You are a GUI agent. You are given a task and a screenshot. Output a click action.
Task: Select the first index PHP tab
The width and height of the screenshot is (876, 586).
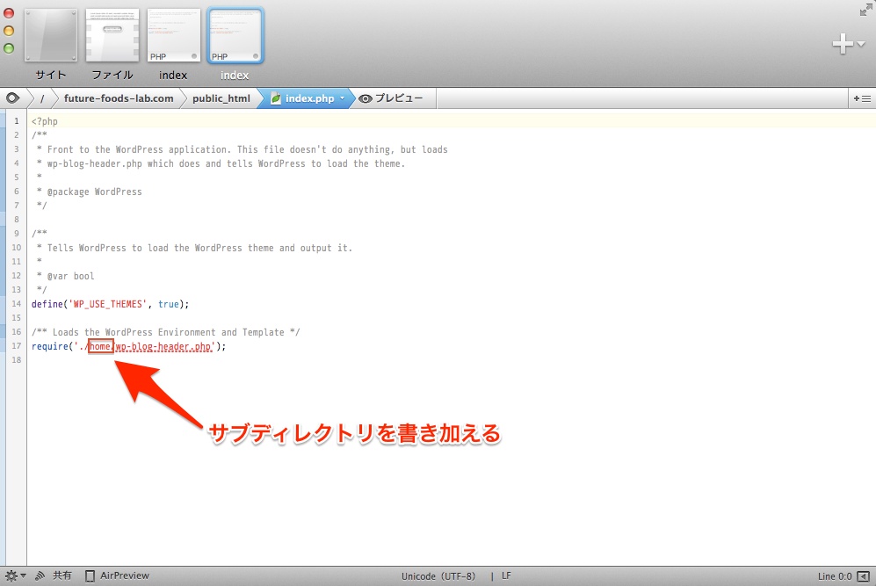(173, 35)
